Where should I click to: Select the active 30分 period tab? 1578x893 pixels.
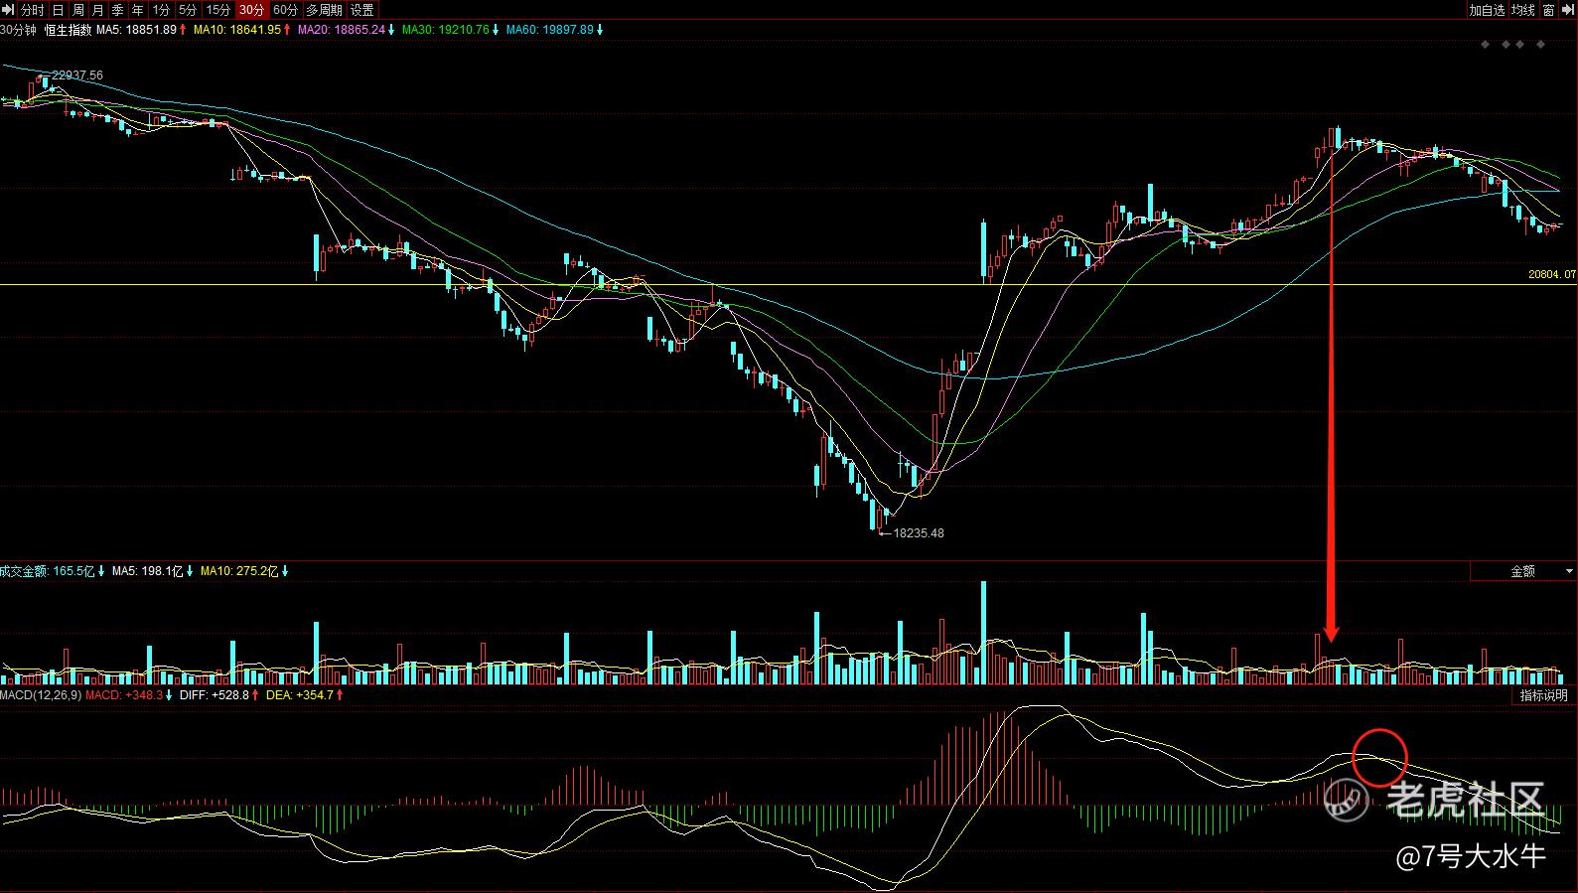[x=251, y=10]
